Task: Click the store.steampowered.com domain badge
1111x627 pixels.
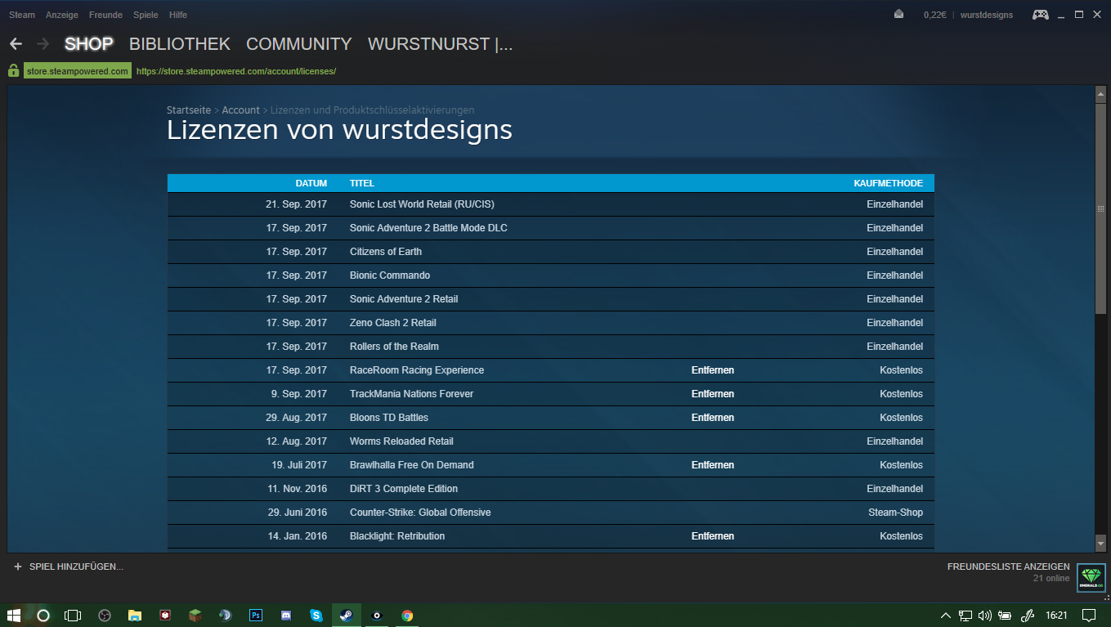Action: pyautogui.click(x=78, y=71)
